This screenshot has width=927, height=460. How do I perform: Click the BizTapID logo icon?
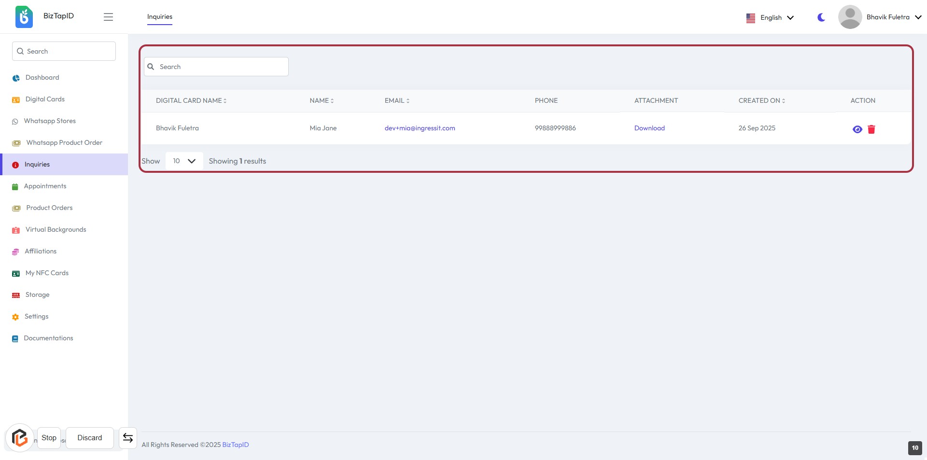point(24,17)
